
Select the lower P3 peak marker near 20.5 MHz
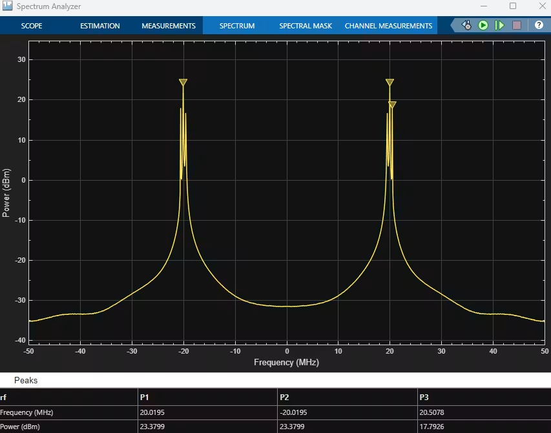click(x=393, y=105)
